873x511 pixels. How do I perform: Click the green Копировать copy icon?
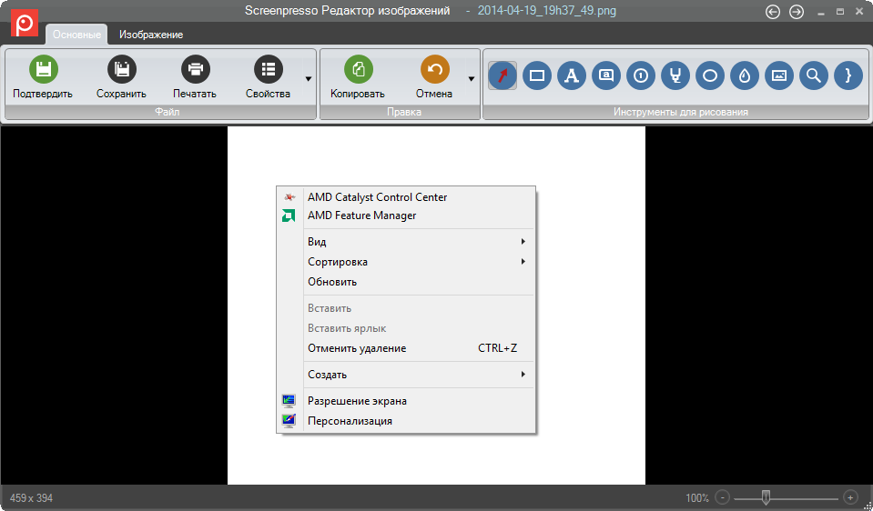(359, 69)
